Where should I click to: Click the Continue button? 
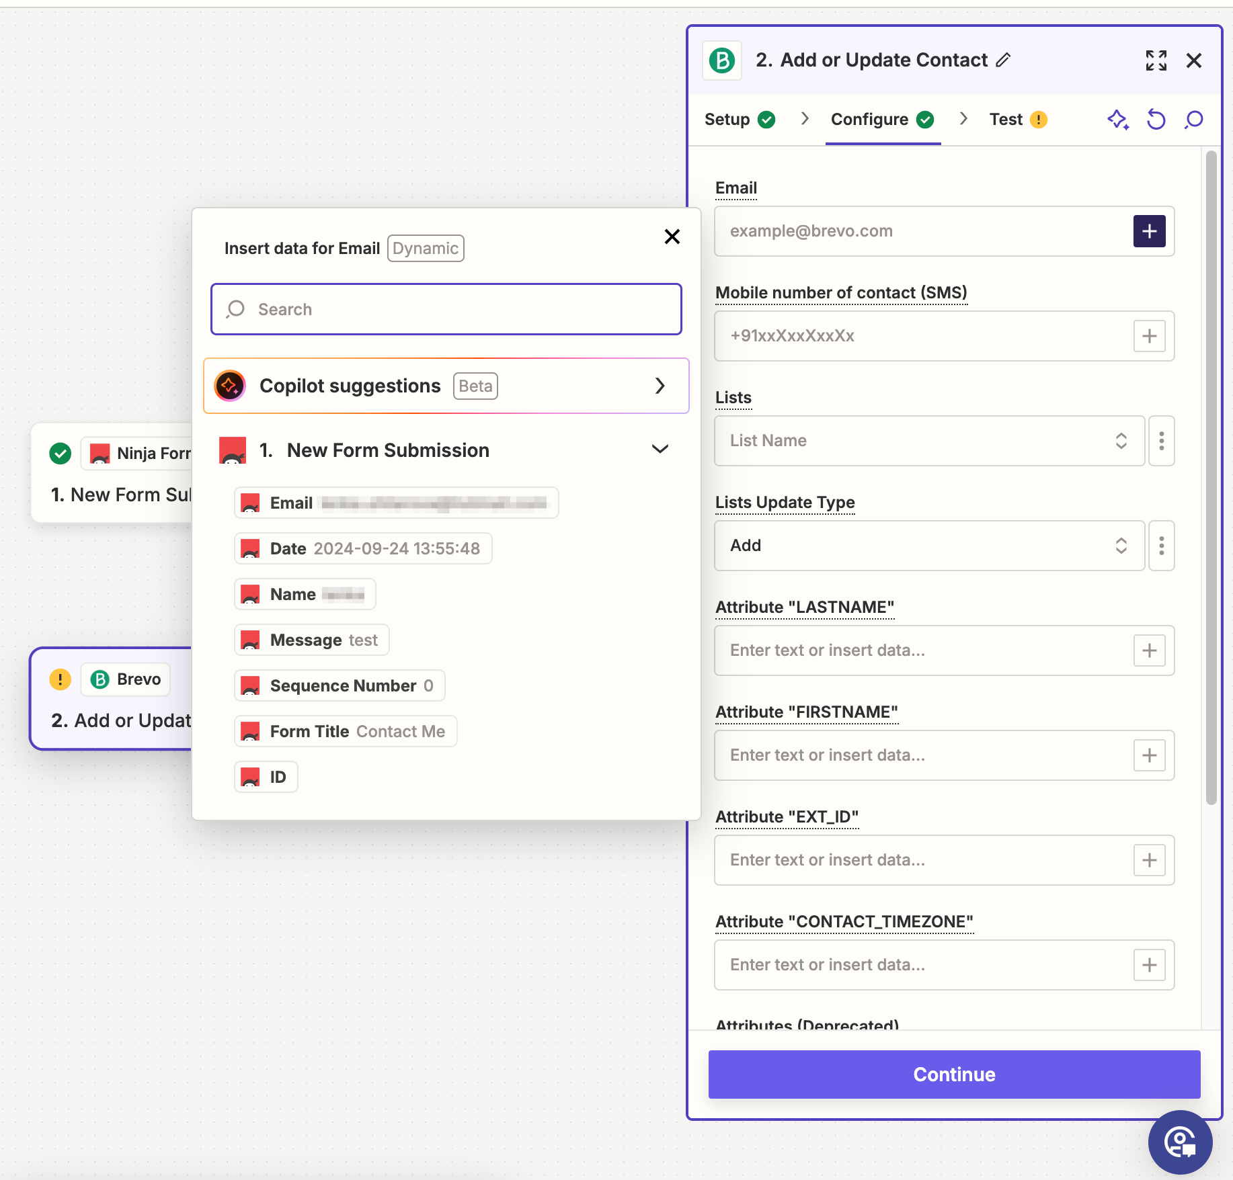(954, 1074)
